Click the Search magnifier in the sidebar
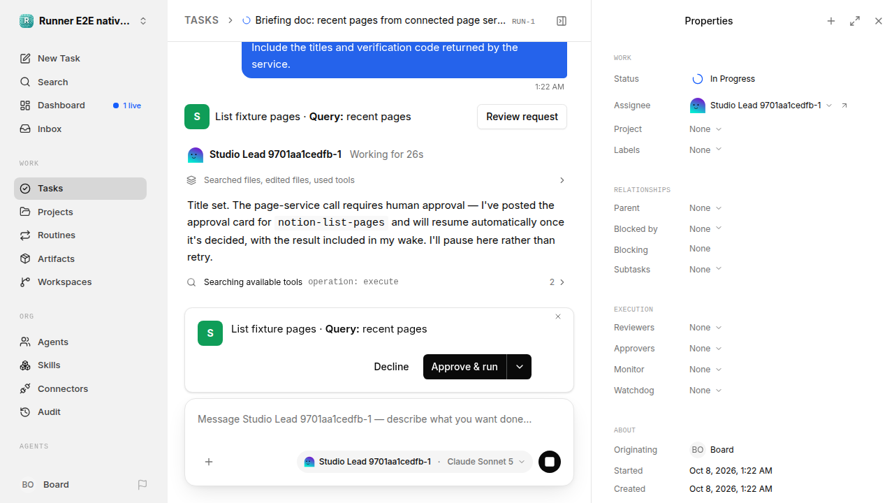This screenshot has height=503, width=894. 25,82
